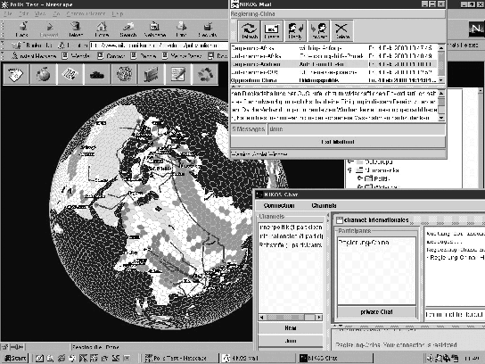Click the Netscape Forward toolbar button
Screen dimensions: 485x364
(x=49, y=29)
